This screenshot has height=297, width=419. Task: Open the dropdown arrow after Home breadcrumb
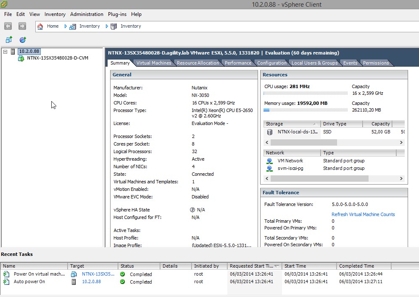point(66,26)
